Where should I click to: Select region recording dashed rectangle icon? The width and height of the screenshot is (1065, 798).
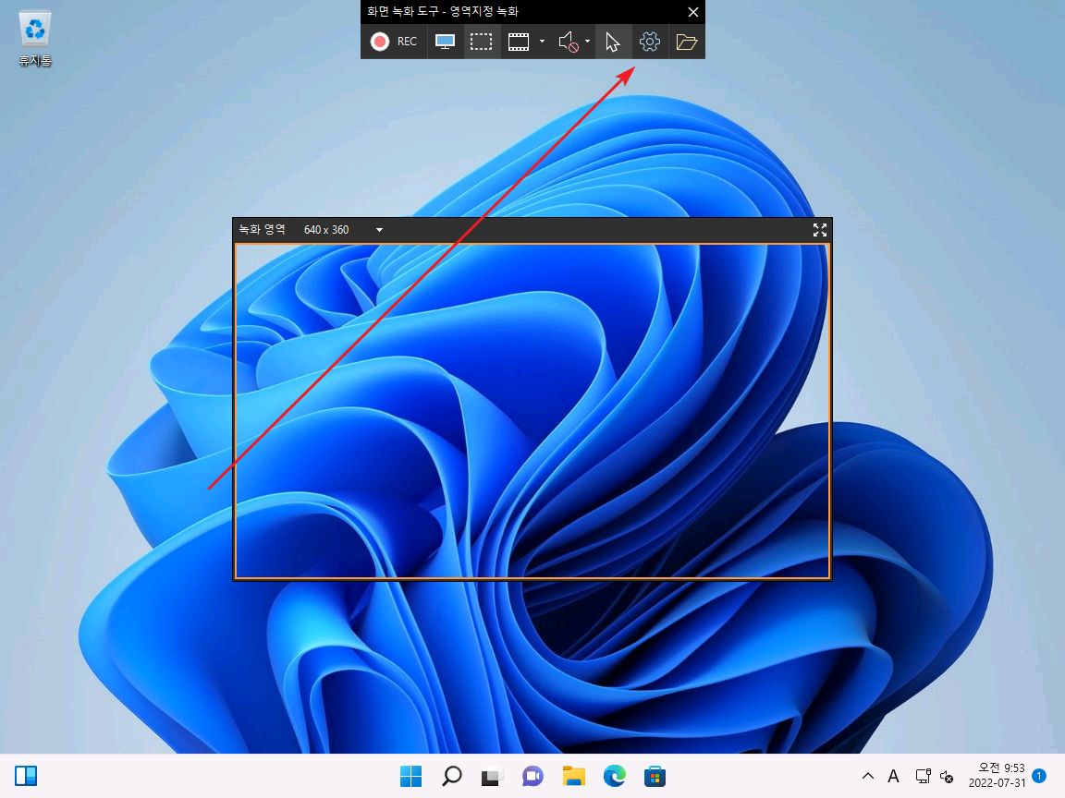(482, 42)
